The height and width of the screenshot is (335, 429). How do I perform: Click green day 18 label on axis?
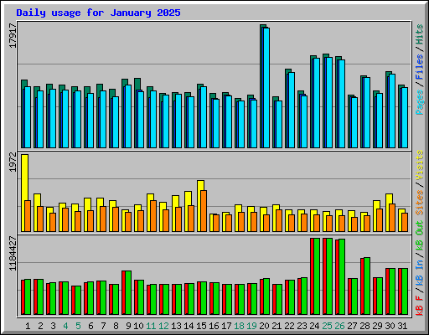[239, 326]
